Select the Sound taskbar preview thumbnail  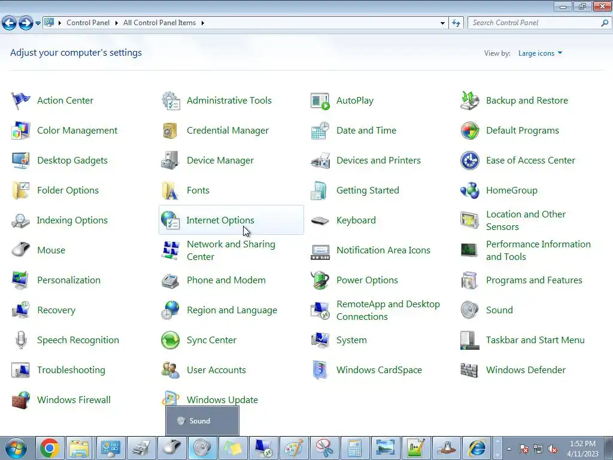click(202, 421)
